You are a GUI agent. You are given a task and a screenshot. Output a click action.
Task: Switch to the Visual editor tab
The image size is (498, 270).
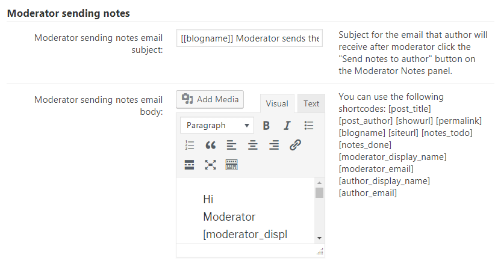[x=277, y=103]
